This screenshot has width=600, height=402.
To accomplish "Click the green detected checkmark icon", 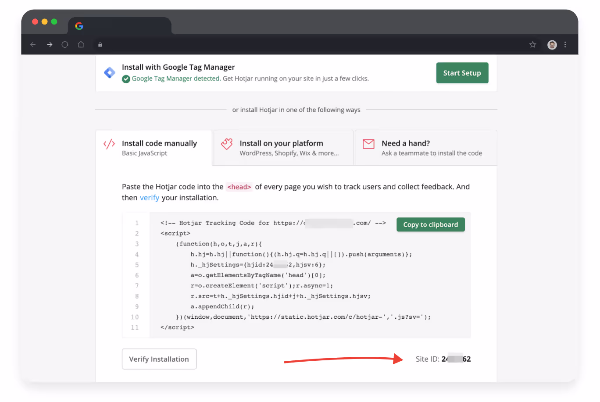I will tap(126, 79).
